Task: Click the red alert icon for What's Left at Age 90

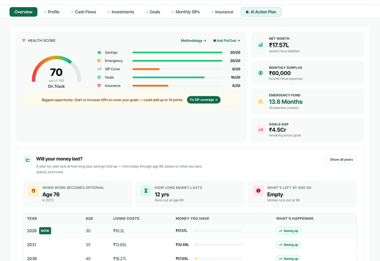Action: (258, 191)
